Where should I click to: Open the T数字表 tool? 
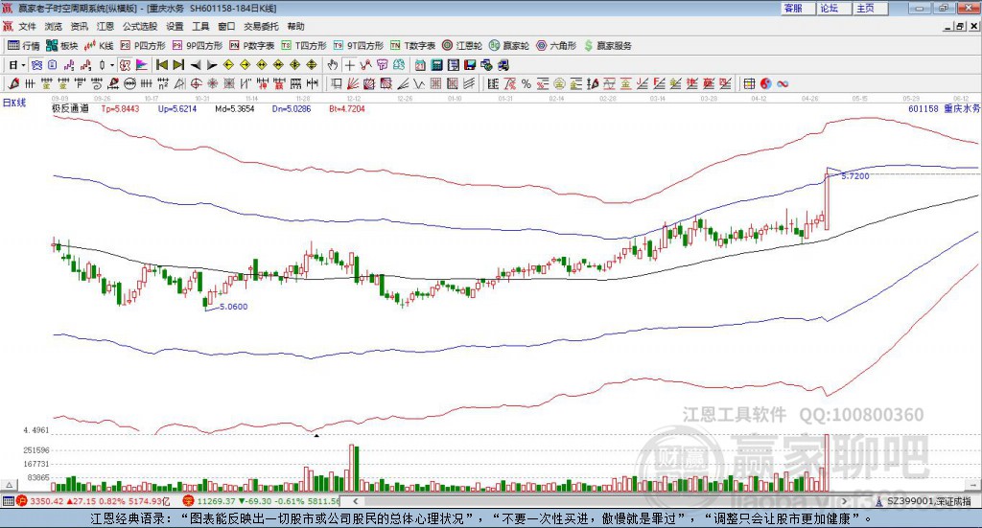point(412,46)
